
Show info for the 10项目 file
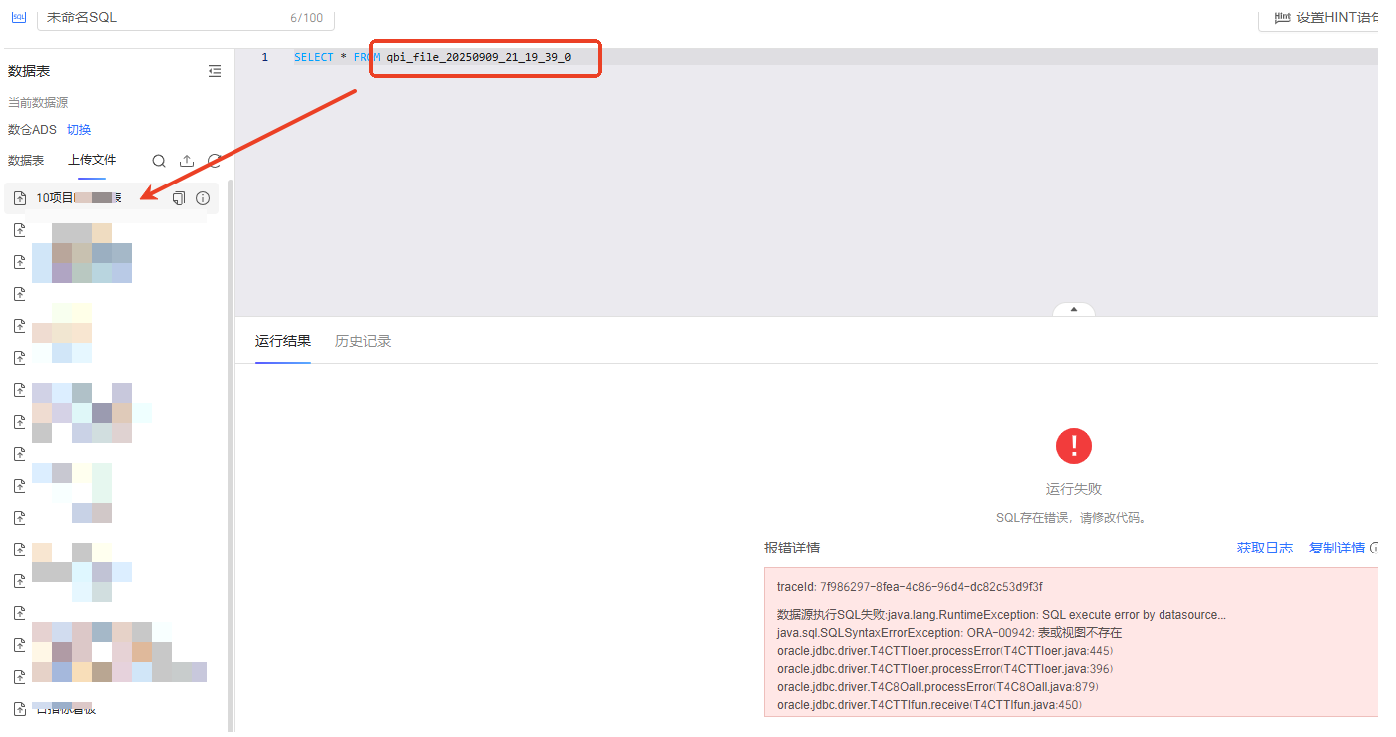point(203,198)
